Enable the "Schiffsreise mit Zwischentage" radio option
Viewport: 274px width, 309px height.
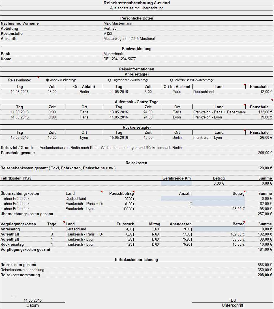pyautogui.click(x=172, y=80)
